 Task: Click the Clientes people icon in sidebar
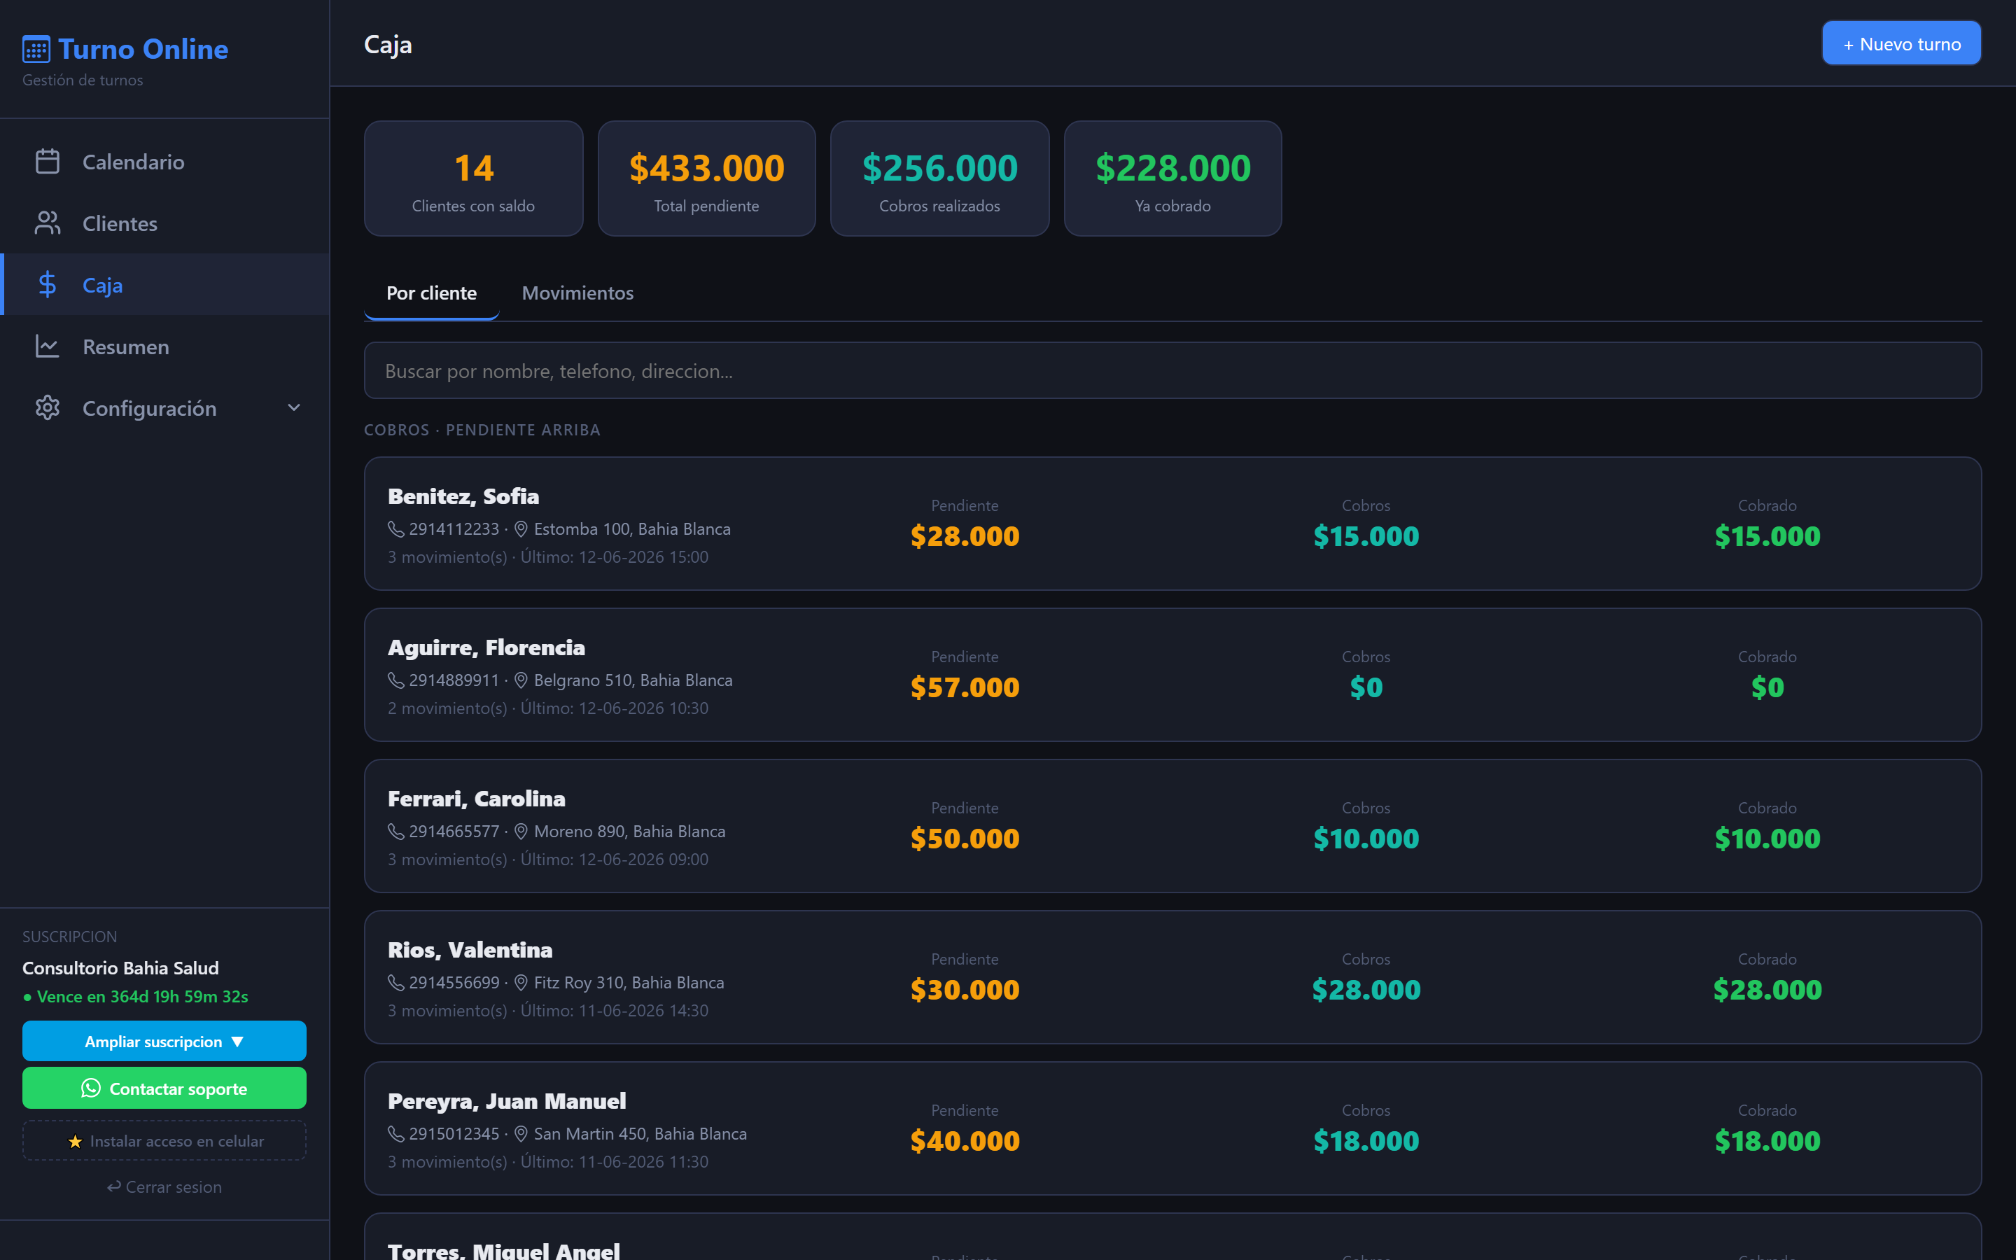48,223
